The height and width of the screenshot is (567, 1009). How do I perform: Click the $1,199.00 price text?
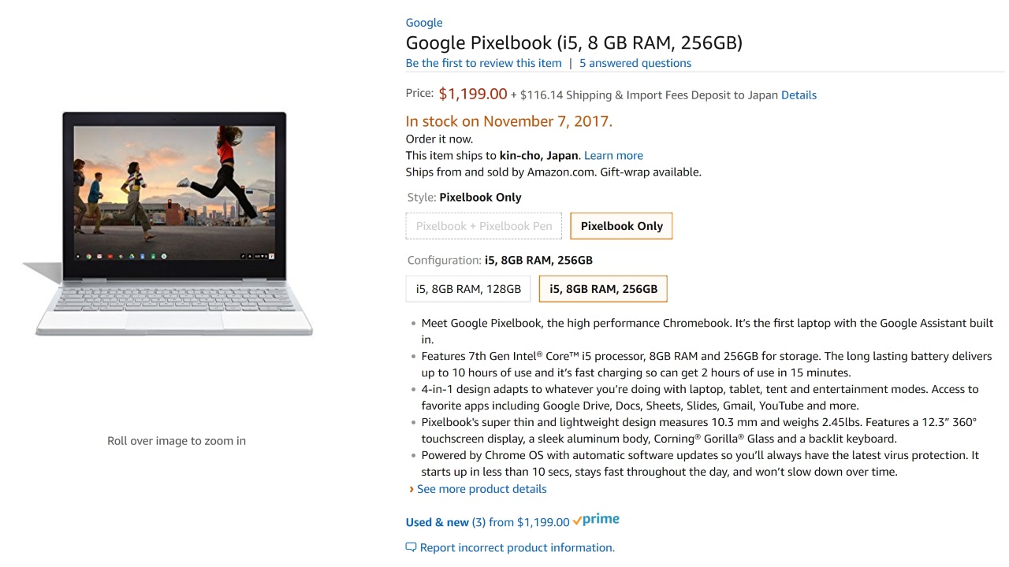coord(473,94)
